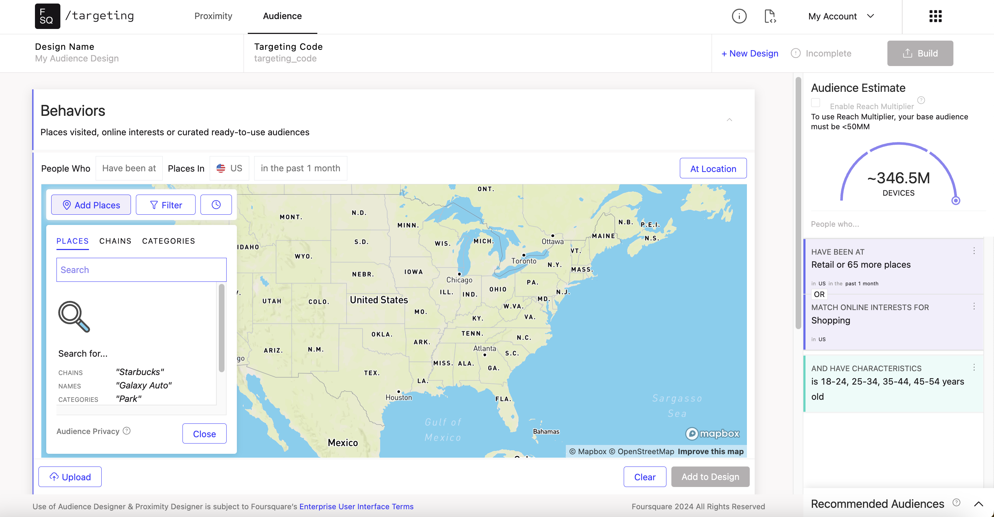Viewport: 994px width, 517px height.
Task: Open kebab menu on Retail HAVE BEEN AT card
Action: click(975, 251)
